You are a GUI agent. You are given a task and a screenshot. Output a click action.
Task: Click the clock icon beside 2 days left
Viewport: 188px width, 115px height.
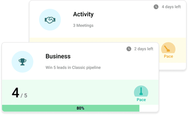(x=129, y=49)
